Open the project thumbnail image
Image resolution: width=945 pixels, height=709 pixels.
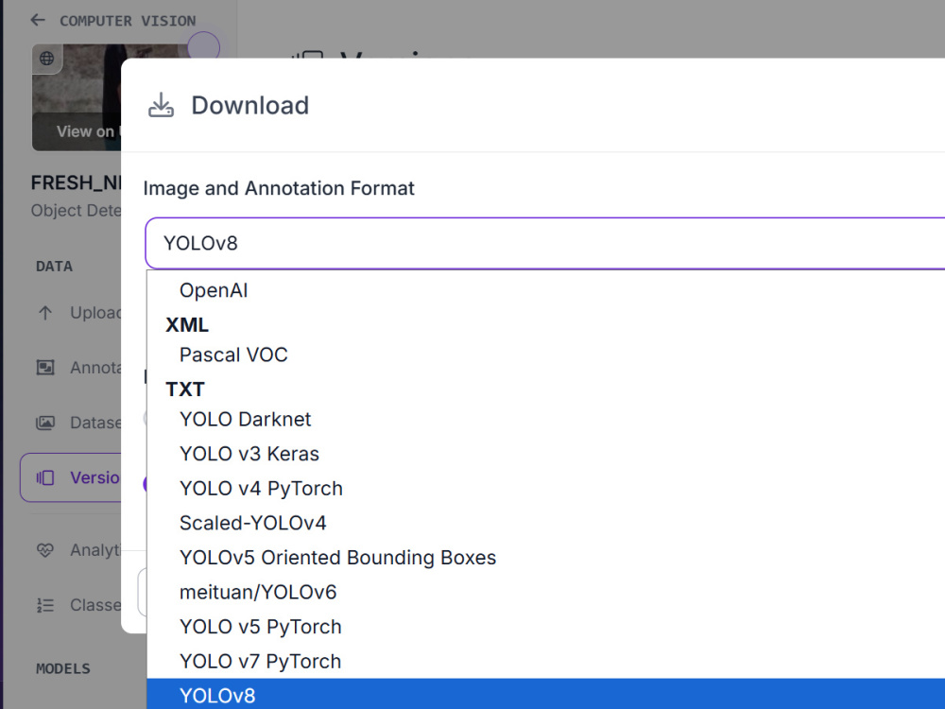[77, 97]
